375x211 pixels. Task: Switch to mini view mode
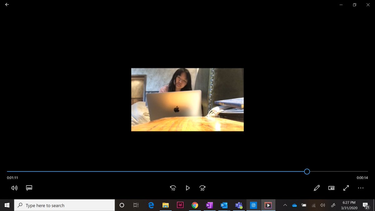[x=332, y=188]
